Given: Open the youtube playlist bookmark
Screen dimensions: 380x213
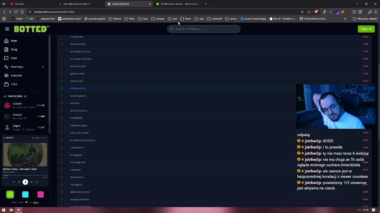Looking at the screenshot, I should 95,19.
